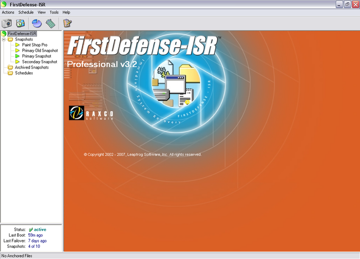The width and height of the screenshot is (360, 259).
Task: Select the Snapshots tree label
Action: pyautogui.click(x=24, y=40)
